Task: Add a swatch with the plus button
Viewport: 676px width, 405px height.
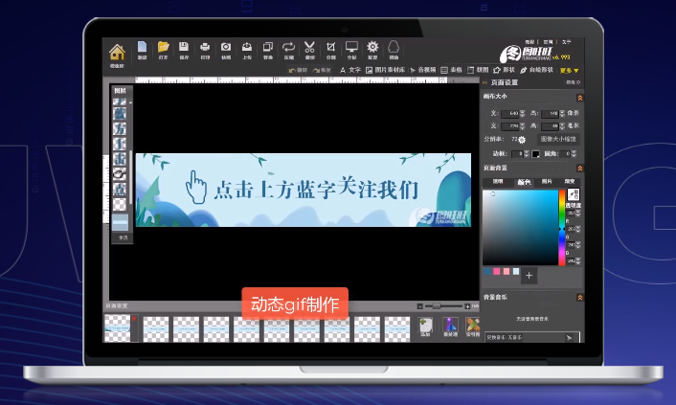Action: pos(529,276)
